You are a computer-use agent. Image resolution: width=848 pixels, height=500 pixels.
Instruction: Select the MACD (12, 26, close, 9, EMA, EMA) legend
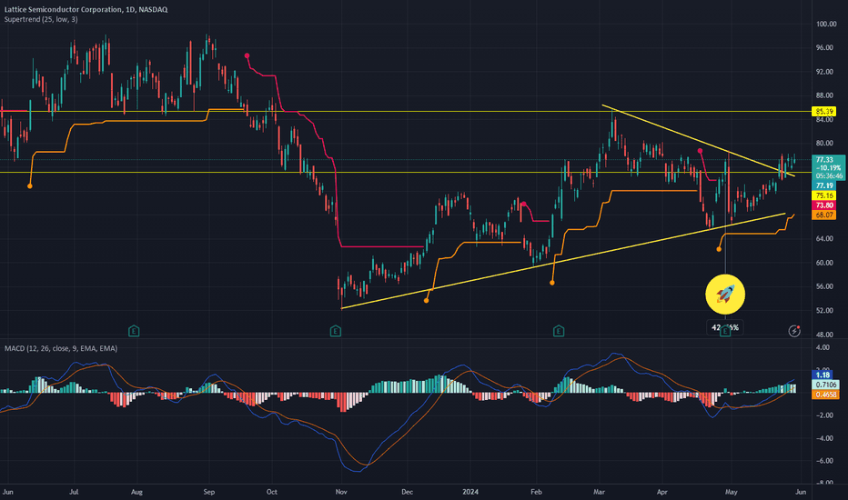point(61,349)
